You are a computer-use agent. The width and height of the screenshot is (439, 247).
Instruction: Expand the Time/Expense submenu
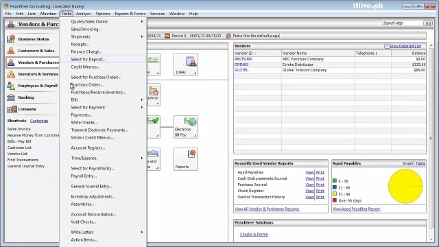(x=142, y=158)
